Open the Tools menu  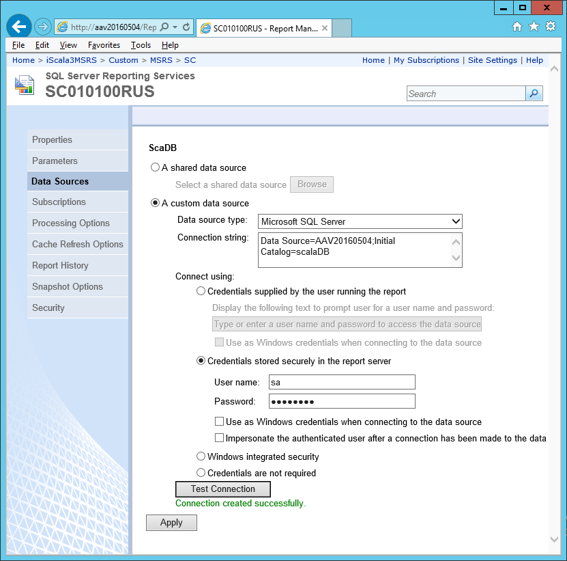[x=141, y=45]
